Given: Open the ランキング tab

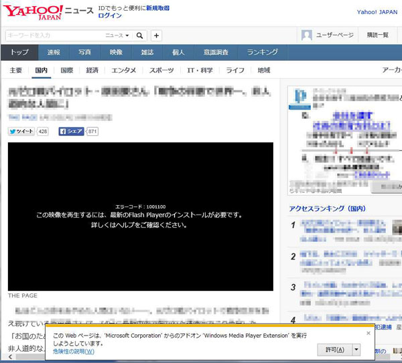Looking at the screenshot, I should (x=262, y=52).
